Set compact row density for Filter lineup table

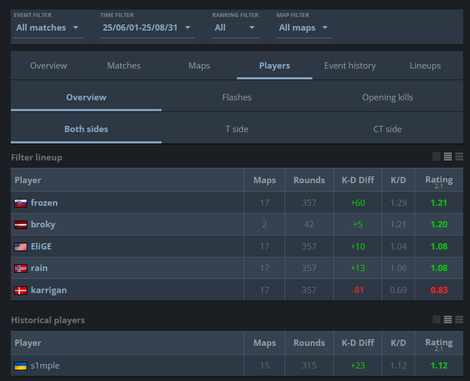coord(437,156)
